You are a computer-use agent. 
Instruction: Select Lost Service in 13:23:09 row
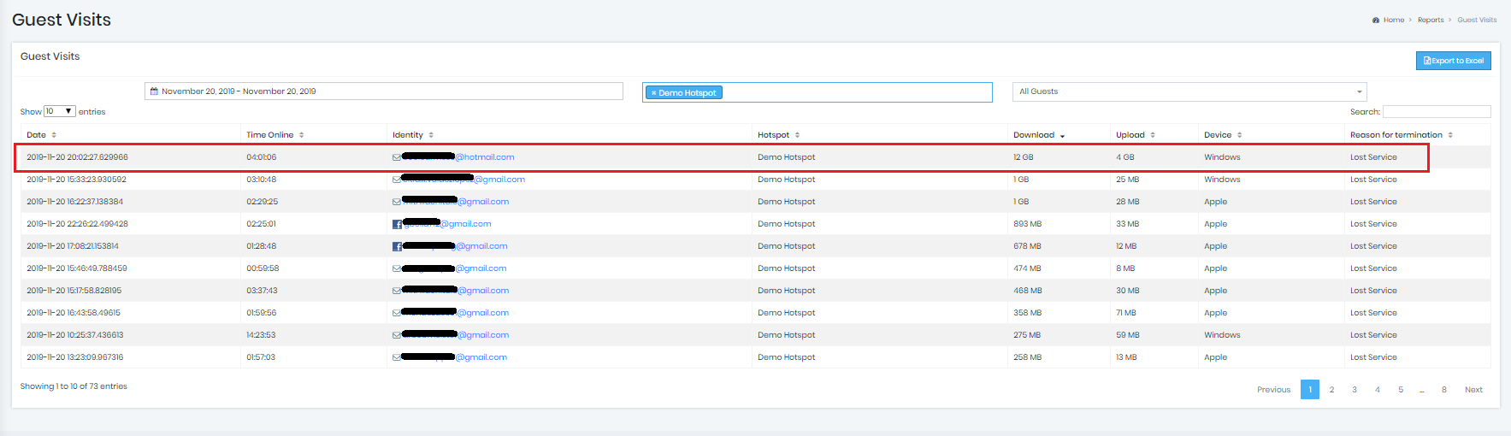1373,357
